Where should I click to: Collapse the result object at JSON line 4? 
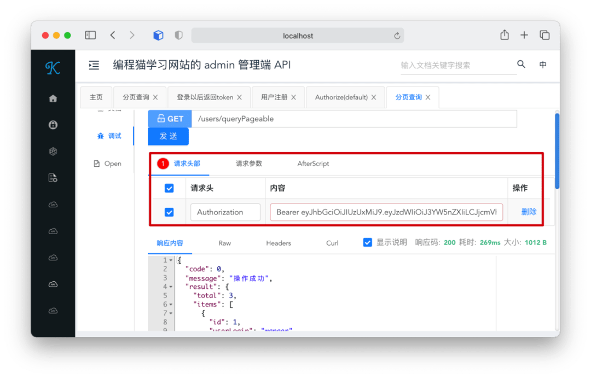coord(171,286)
